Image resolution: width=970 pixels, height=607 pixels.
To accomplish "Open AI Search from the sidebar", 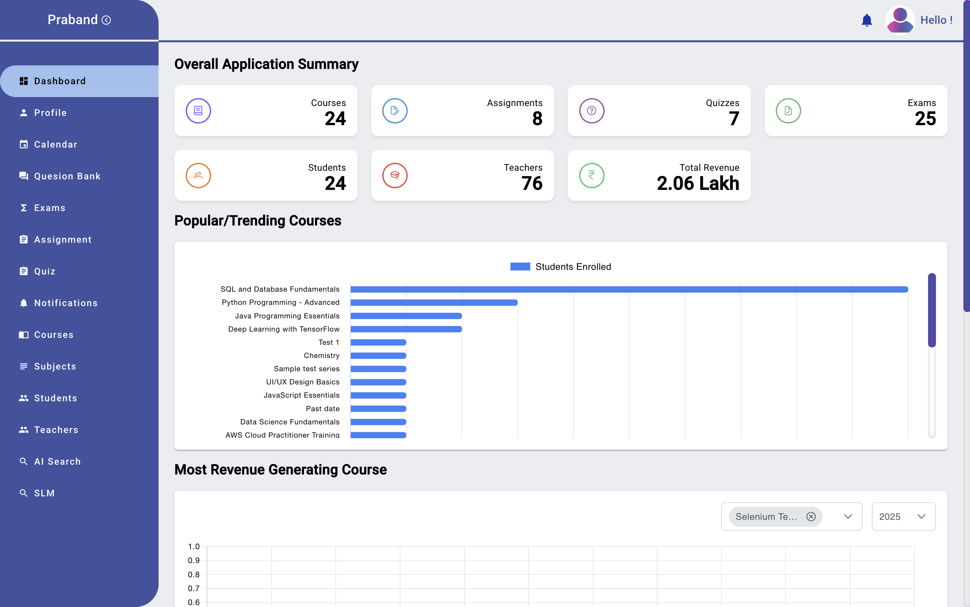I will (x=57, y=462).
